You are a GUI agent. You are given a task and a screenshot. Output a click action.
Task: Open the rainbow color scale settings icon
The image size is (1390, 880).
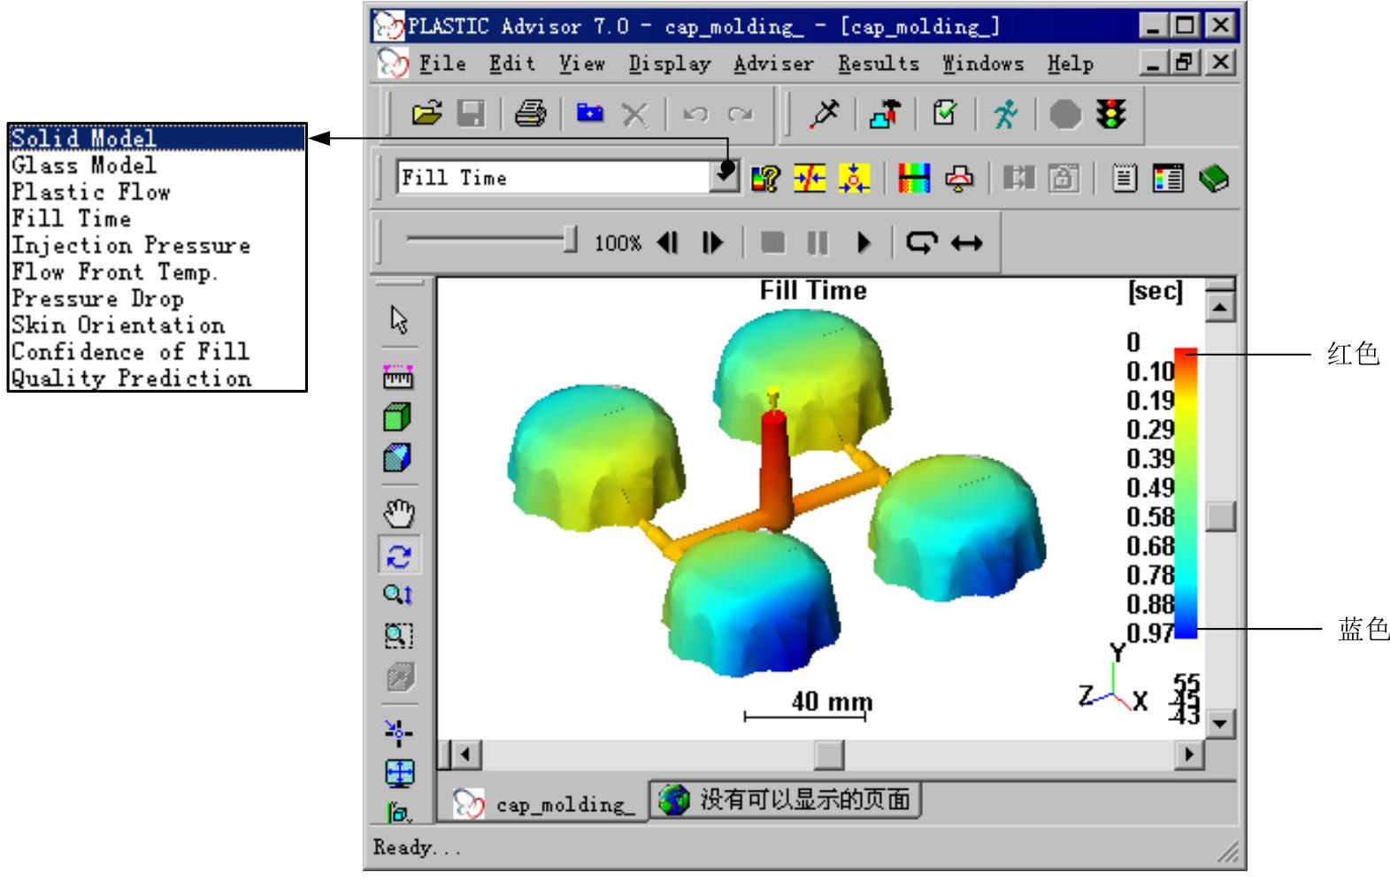click(914, 179)
